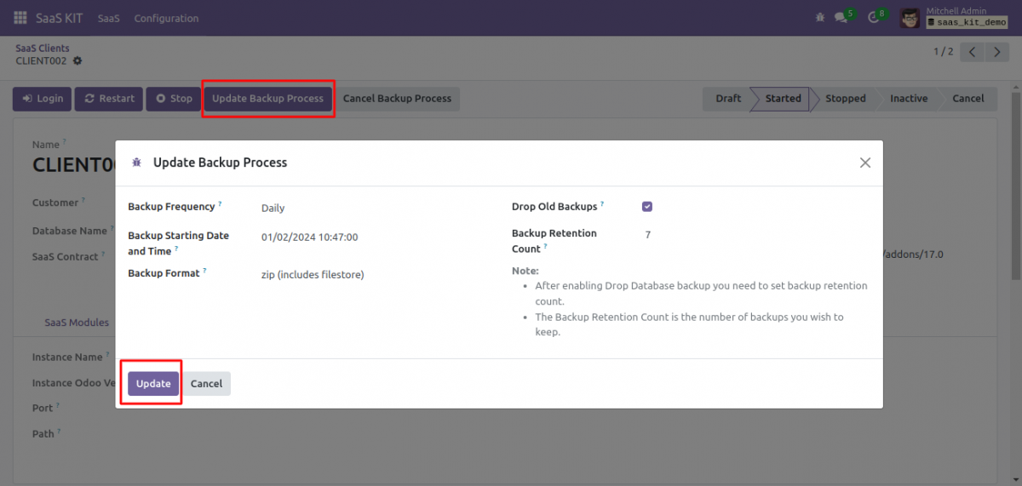The width and height of the screenshot is (1022, 486).
Task: Click the CLIENT002 gear settings icon
Action: pyautogui.click(x=78, y=61)
